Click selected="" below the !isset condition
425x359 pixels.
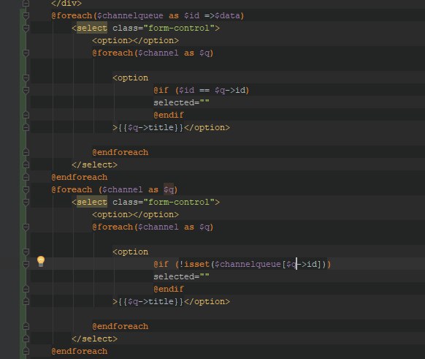tap(181, 277)
